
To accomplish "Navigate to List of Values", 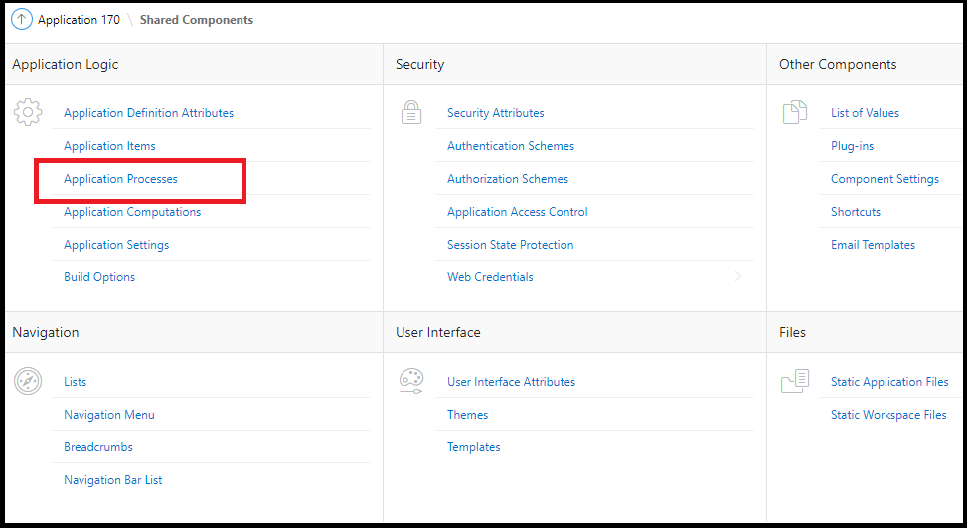I will [x=865, y=113].
